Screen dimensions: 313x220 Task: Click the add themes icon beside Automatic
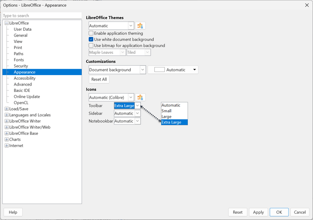[x=140, y=26]
